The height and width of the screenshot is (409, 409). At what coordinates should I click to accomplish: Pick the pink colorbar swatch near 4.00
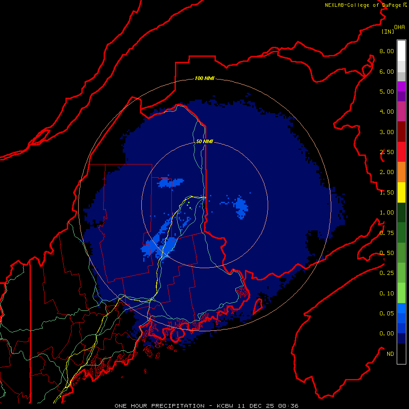point(401,111)
